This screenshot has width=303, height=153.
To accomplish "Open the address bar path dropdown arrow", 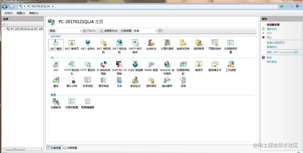I will 53,6.
